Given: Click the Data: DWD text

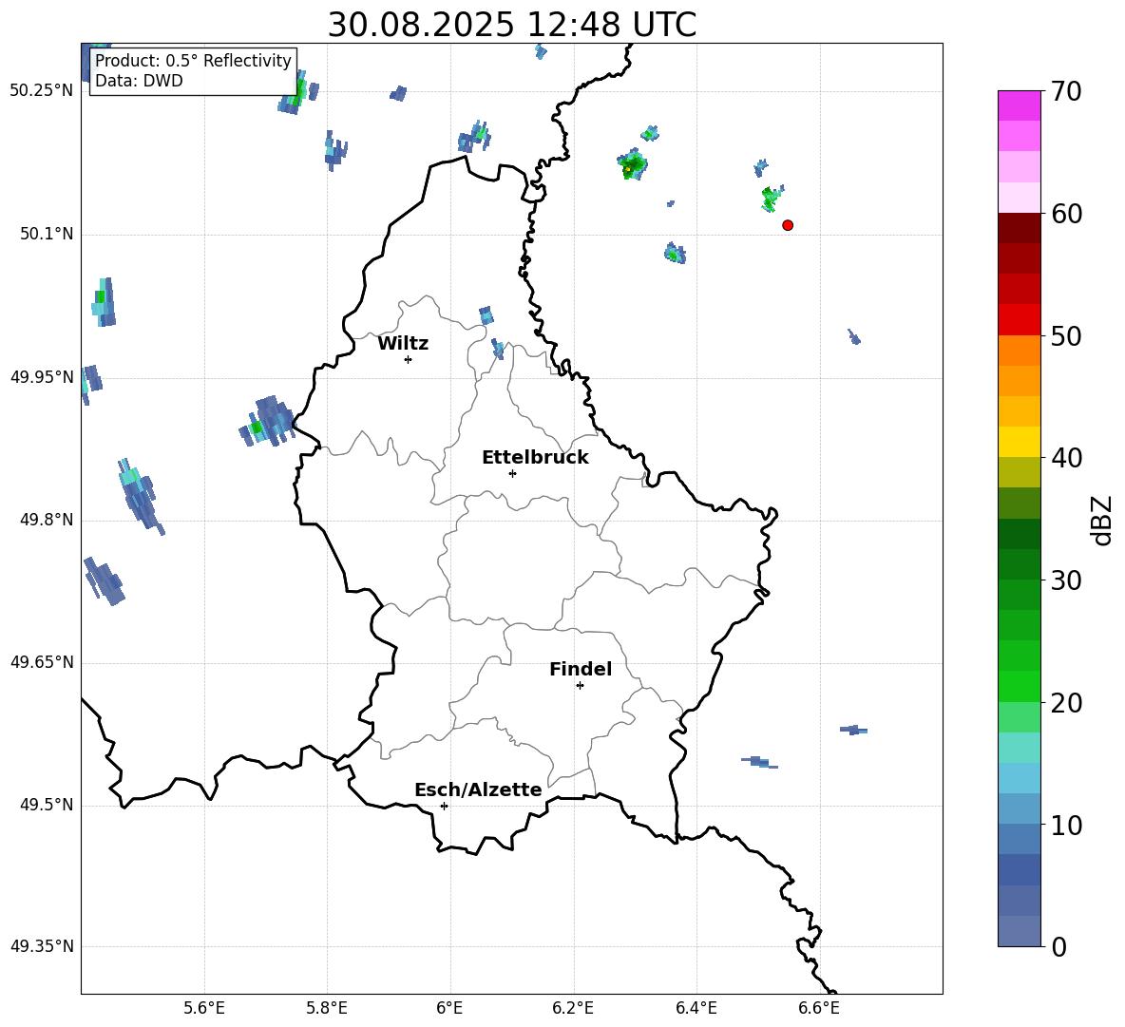Looking at the screenshot, I should [139, 81].
